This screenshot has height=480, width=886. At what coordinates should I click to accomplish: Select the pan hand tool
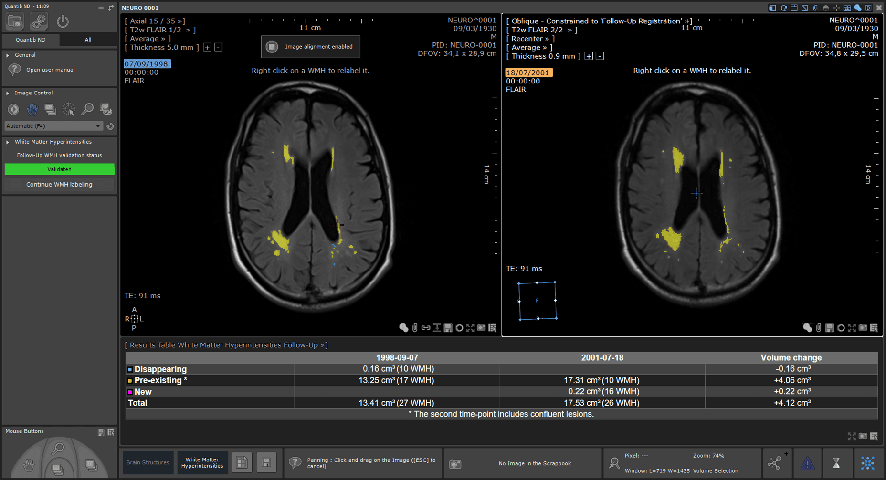(32, 110)
